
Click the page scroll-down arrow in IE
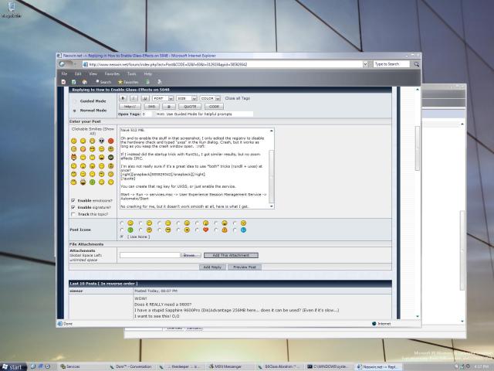coord(418,316)
